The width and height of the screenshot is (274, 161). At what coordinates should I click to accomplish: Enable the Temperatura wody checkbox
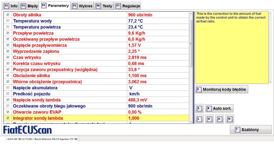coord(8,21)
